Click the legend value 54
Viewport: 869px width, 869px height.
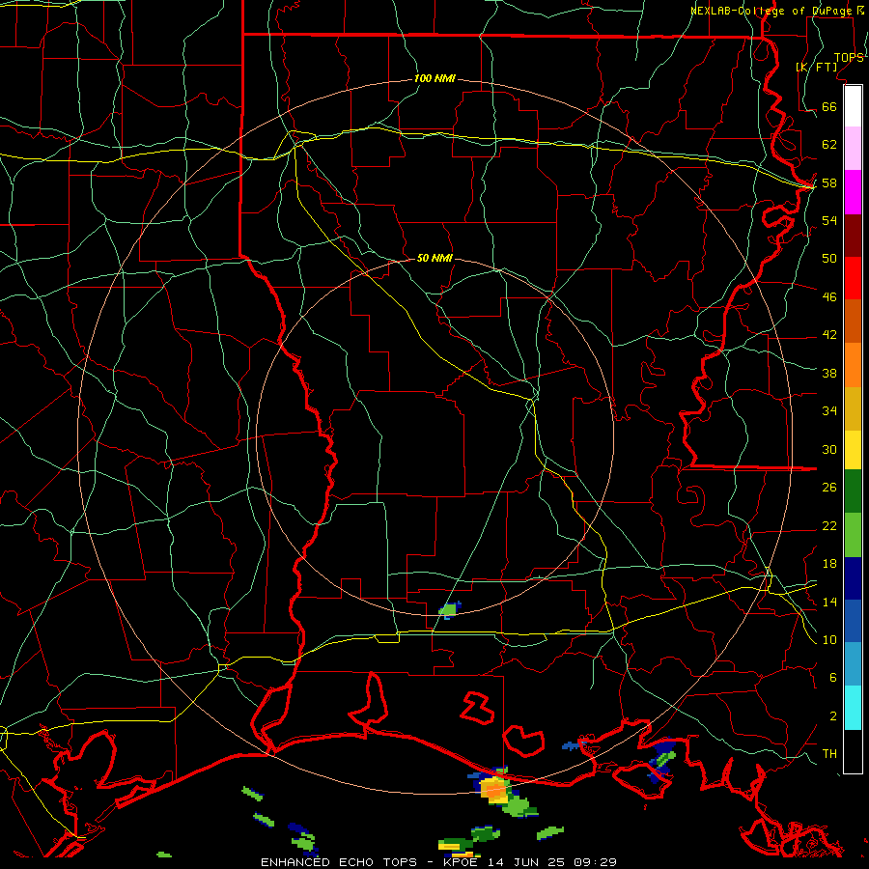point(829,220)
